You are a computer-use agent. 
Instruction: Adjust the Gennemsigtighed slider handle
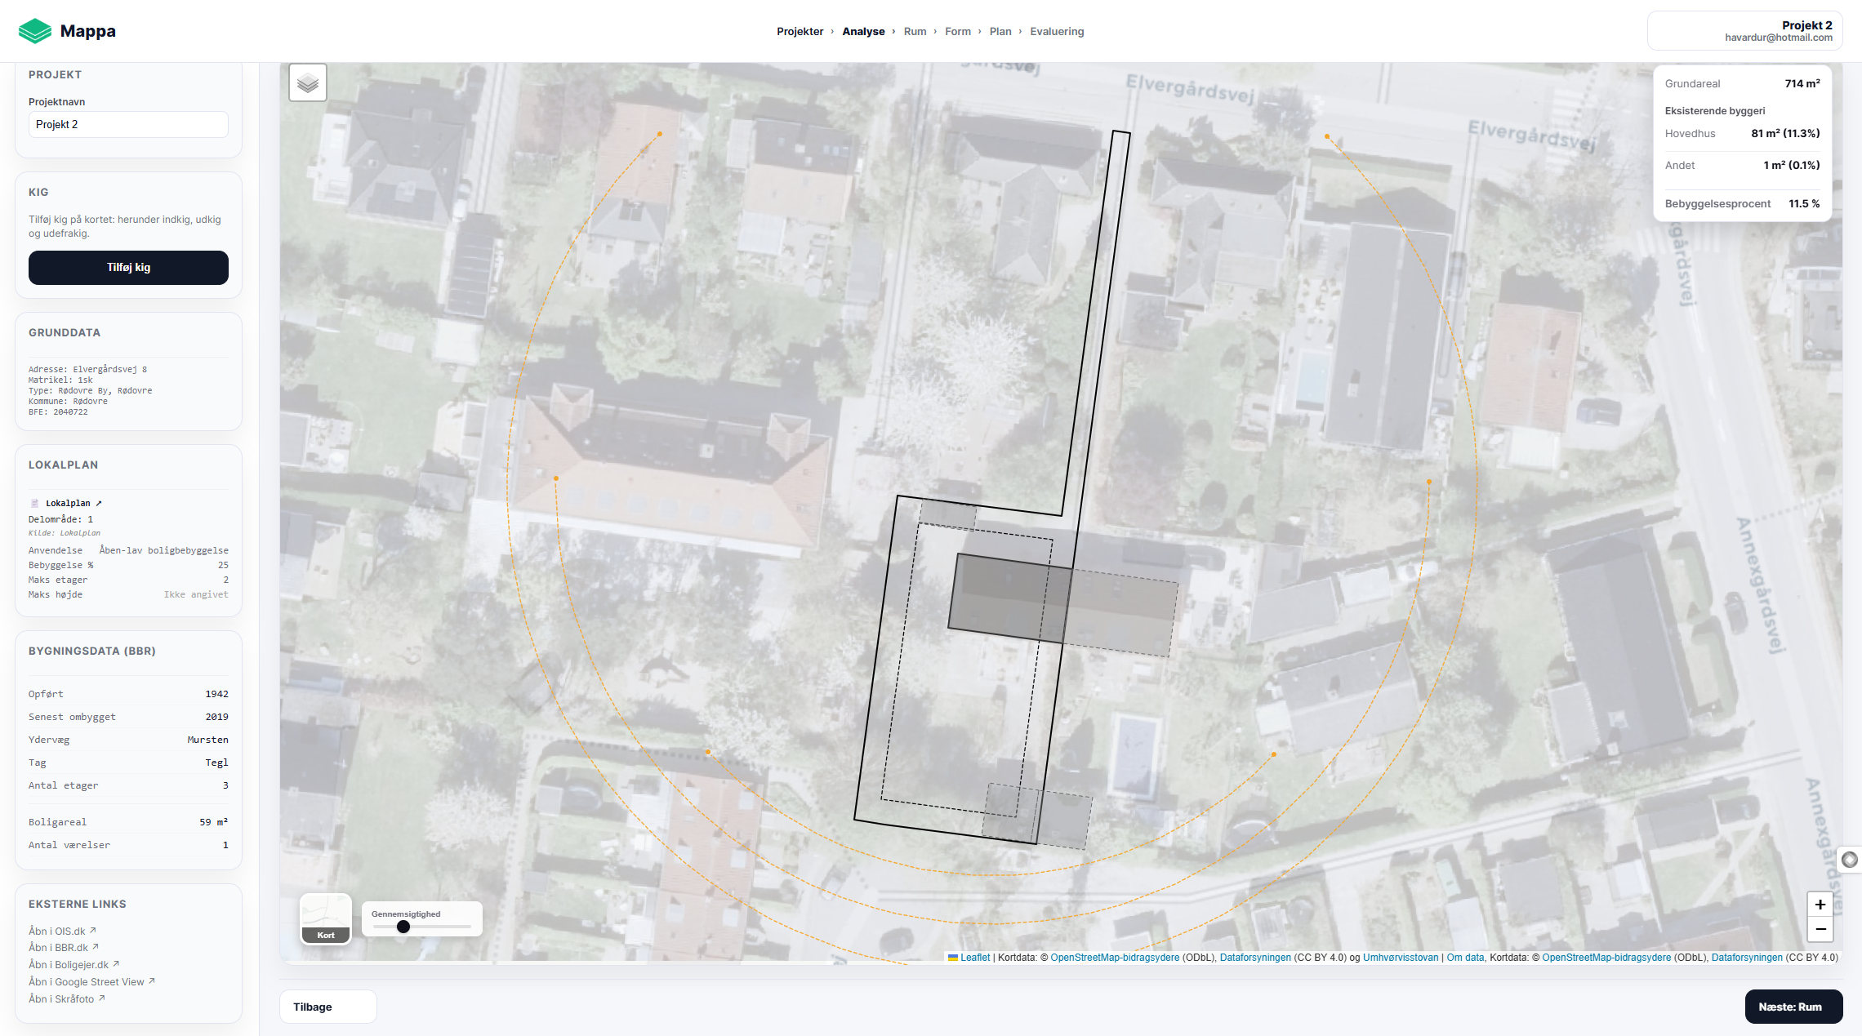pos(403,927)
